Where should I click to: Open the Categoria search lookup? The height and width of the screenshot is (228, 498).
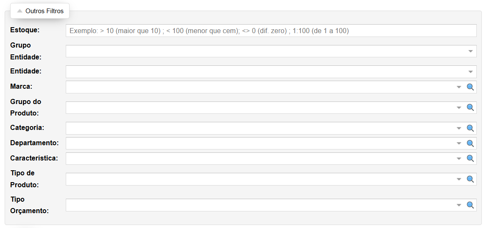point(470,128)
